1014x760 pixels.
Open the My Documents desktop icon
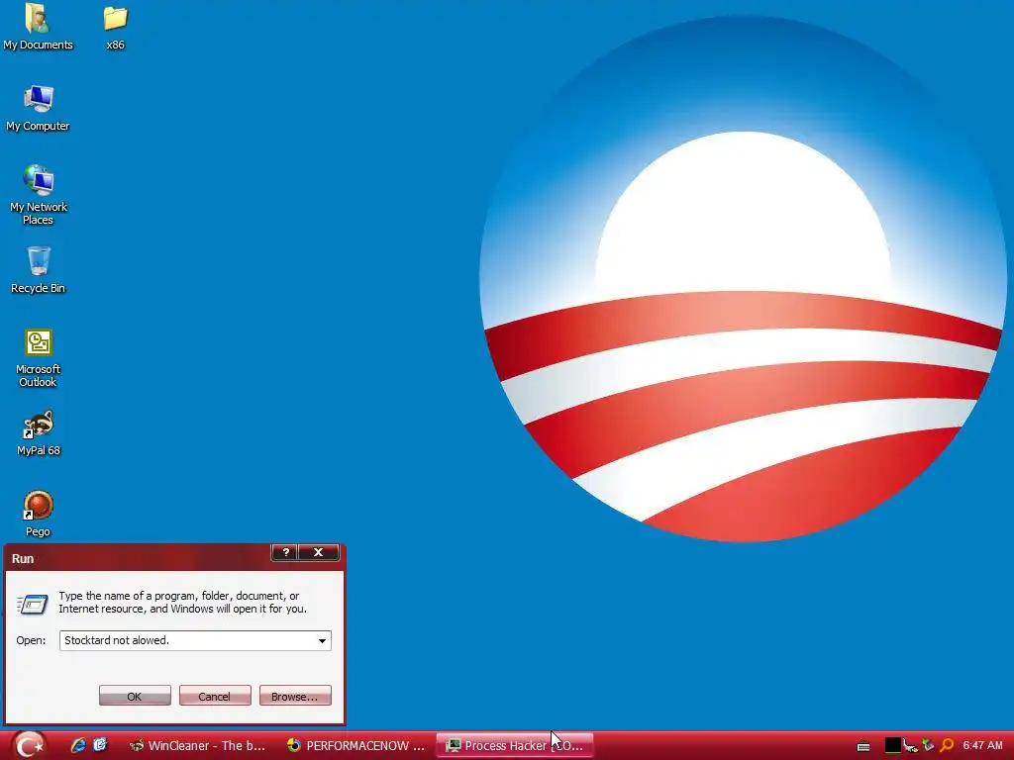pos(38,26)
